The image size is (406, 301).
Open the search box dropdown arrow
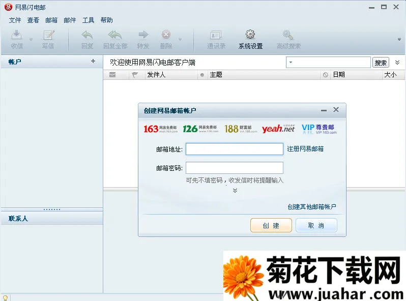(x=290, y=63)
